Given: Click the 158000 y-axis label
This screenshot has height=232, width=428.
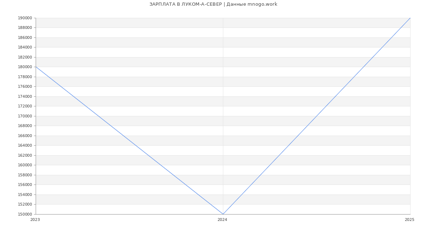Looking at the screenshot, I should (25, 175).
